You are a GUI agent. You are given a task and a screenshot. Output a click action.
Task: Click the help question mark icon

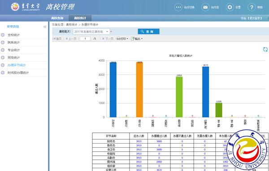tap(252, 7)
